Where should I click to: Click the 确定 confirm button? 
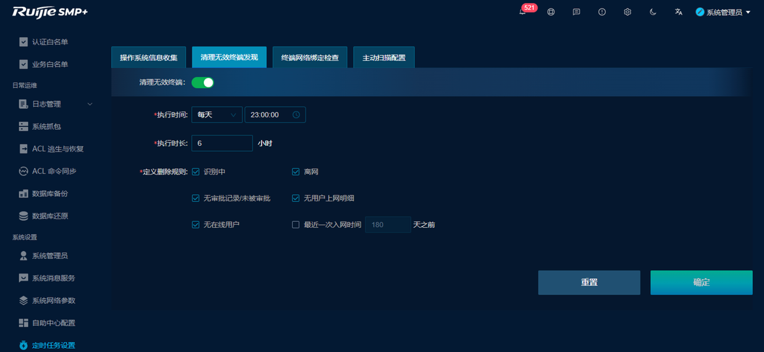point(701,283)
